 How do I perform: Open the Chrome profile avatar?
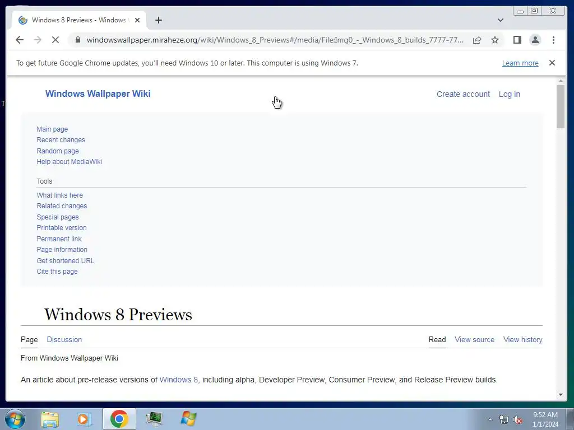[535, 40]
